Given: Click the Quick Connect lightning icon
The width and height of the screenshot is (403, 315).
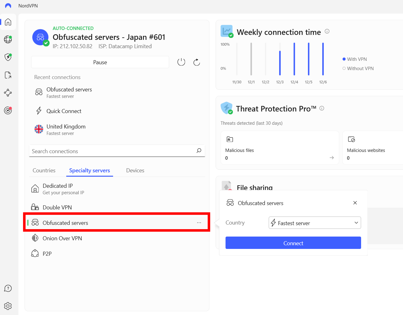Looking at the screenshot, I should tap(39, 111).
